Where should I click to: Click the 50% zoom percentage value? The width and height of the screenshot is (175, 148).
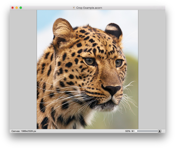click(128, 131)
